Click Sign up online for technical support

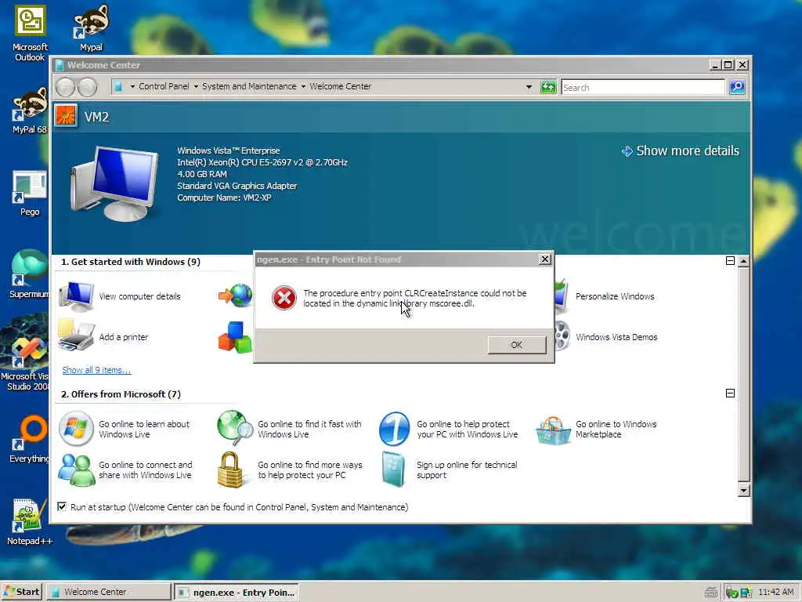coord(467,470)
